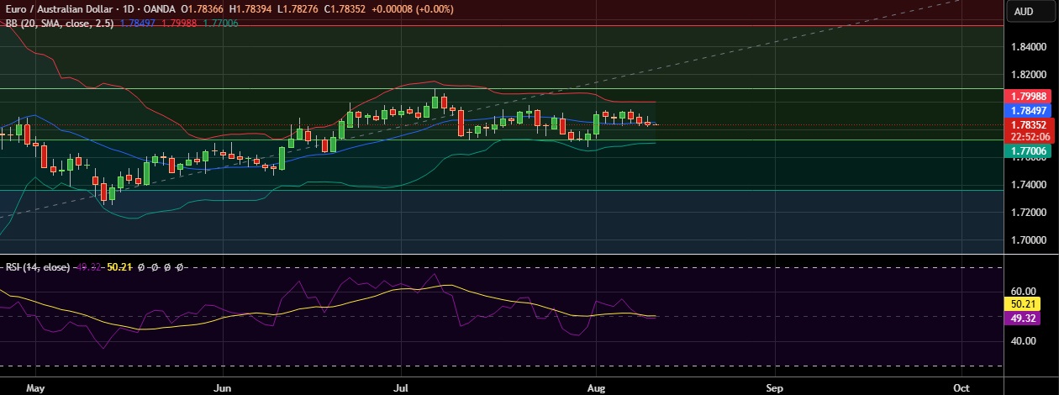Click the yellow 50.21 RSI axis tag
The width and height of the screenshot is (1059, 395).
1024,304
